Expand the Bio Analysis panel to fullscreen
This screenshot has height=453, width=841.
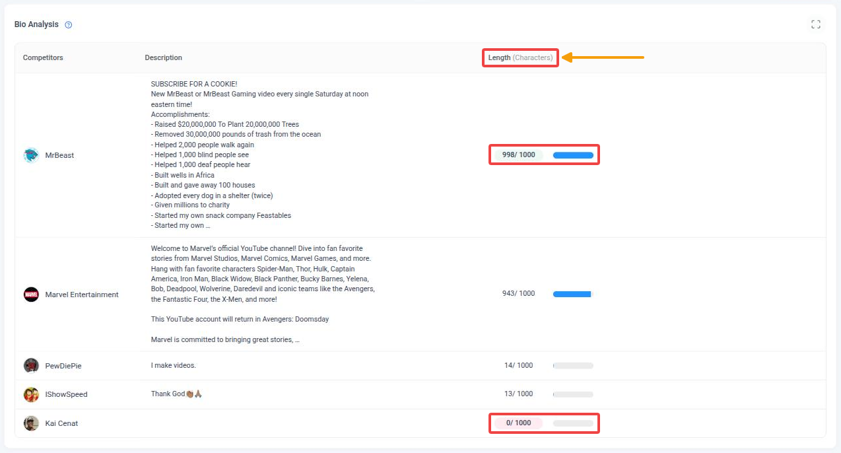pos(816,24)
